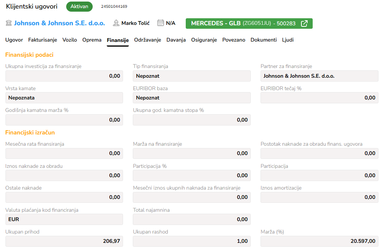389x251 pixels.
Task: Click the Aktivan status badge
Action: point(79,7)
